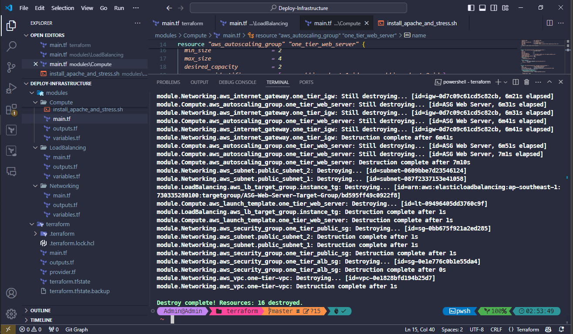Close the terminal panel
This screenshot has width=573, height=334.
point(561,82)
